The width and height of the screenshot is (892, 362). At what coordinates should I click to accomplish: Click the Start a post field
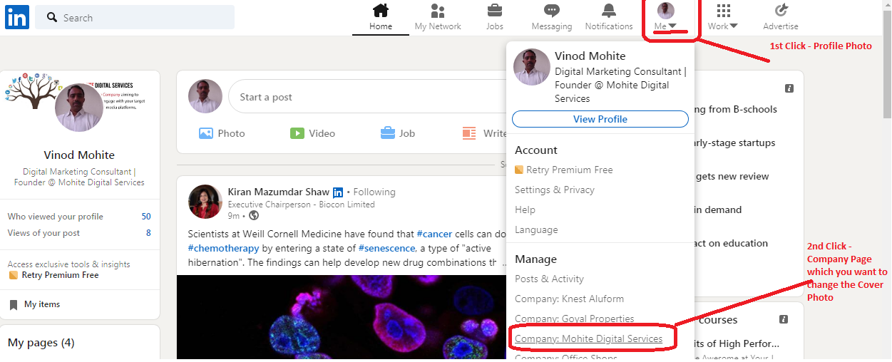pos(367,97)
